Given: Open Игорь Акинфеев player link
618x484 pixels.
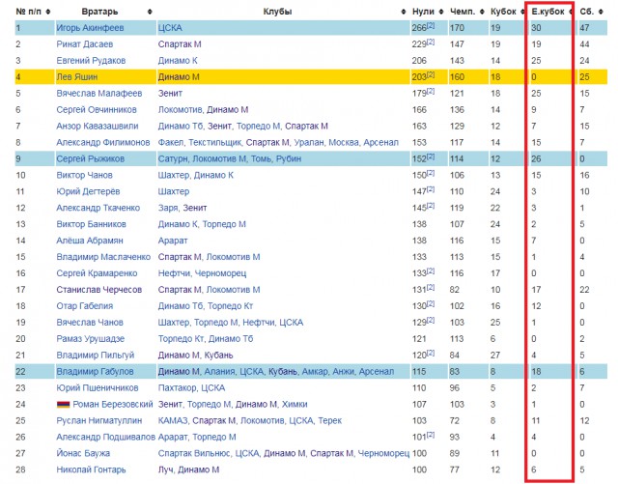Looking at the screenshot, I should (90, 28).
